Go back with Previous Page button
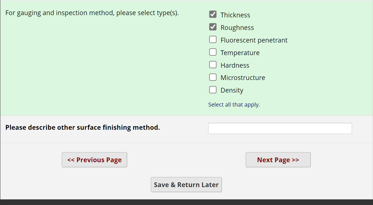This screenshot has width=373, height=205. (94, 160)
